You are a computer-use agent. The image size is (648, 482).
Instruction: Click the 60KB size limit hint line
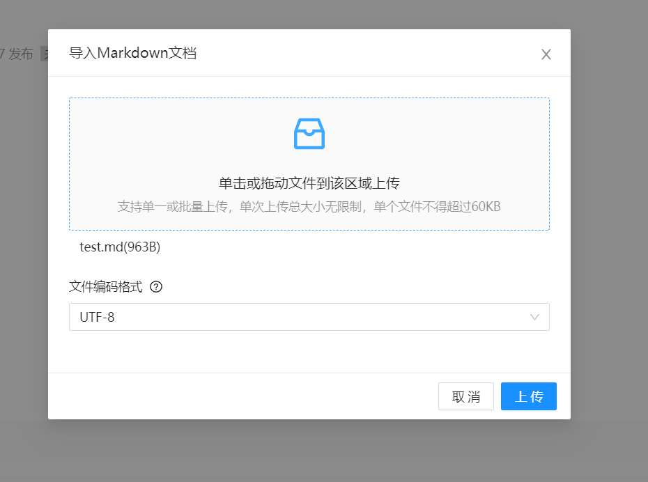click(x=309, y=206)
